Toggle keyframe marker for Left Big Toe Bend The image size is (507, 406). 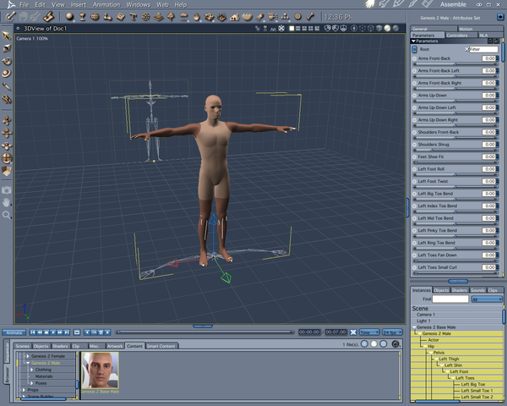click(x=414, y=194)
